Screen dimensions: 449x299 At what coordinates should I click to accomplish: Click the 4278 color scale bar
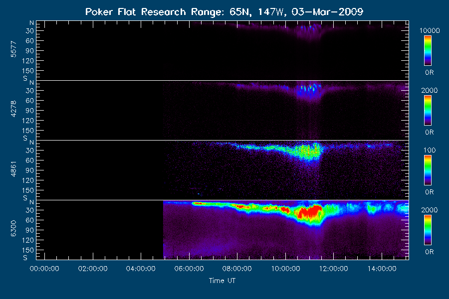click(x=428, y=111)
